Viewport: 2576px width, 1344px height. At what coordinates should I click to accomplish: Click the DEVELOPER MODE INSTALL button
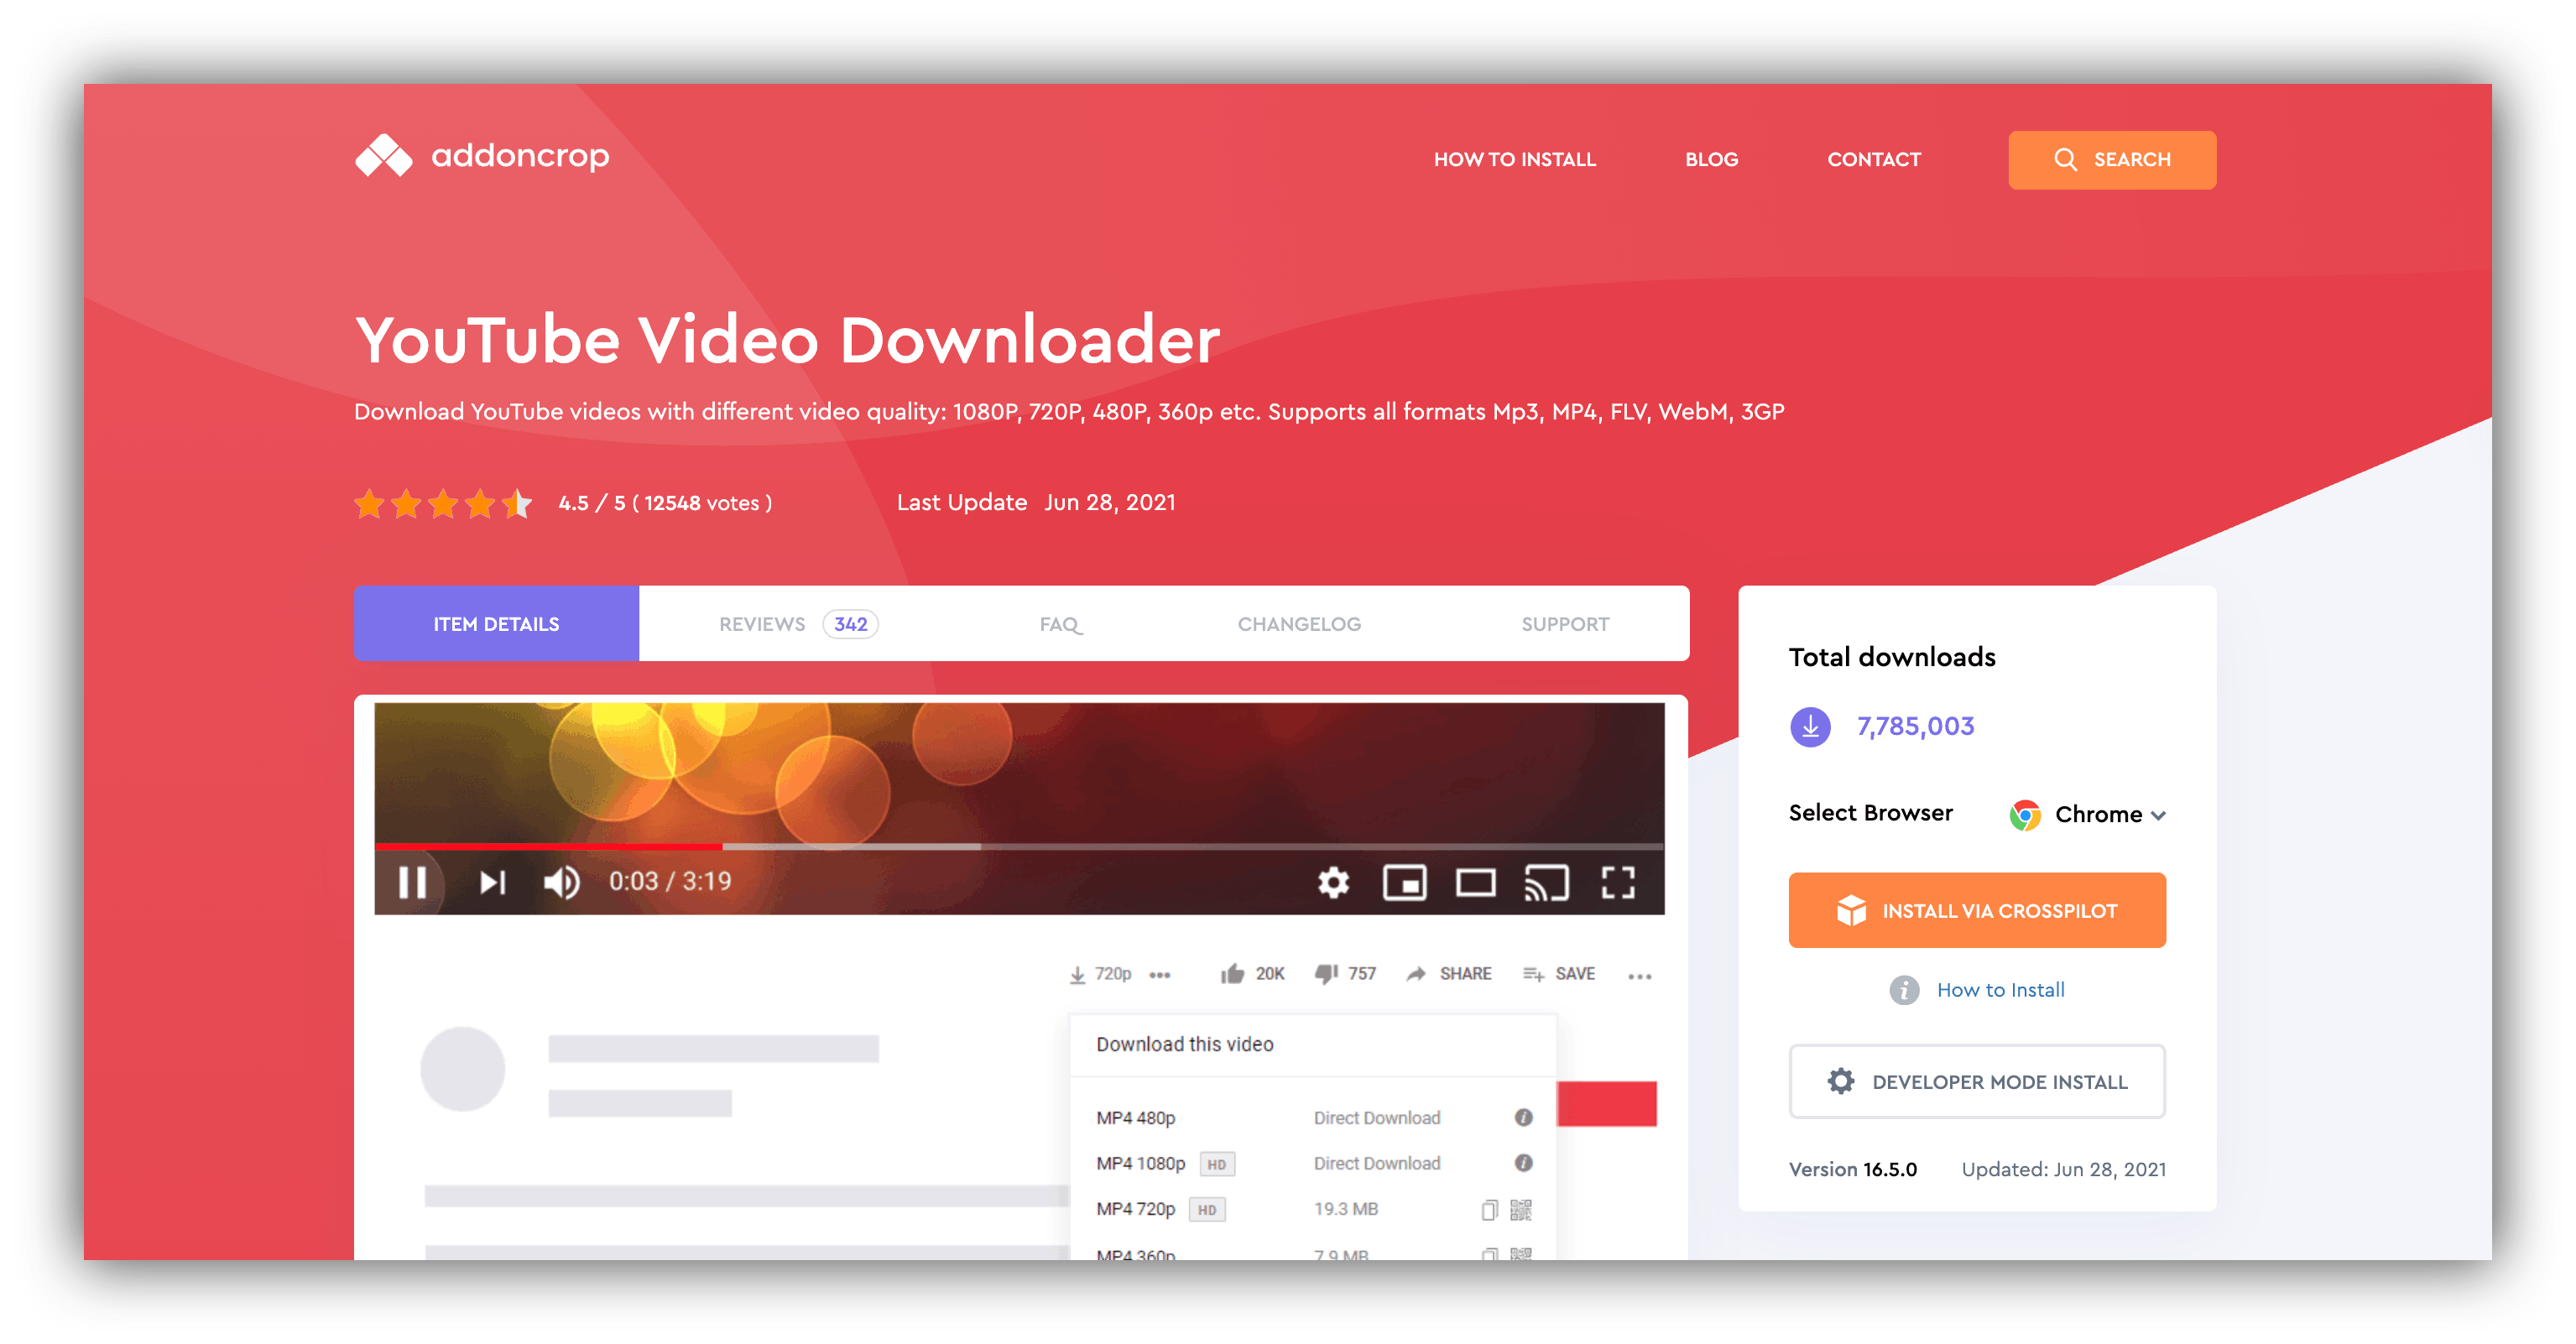[1983, 1080]
